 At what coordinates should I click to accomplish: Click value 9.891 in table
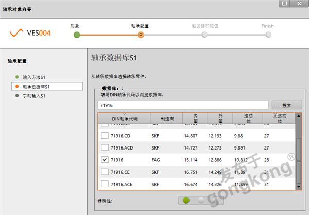point(239,148)
